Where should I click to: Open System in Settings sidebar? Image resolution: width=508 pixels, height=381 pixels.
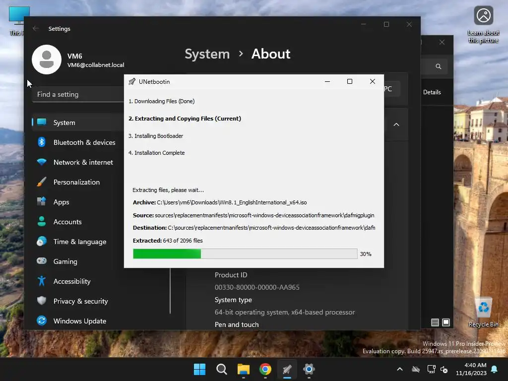coord(78,123)
